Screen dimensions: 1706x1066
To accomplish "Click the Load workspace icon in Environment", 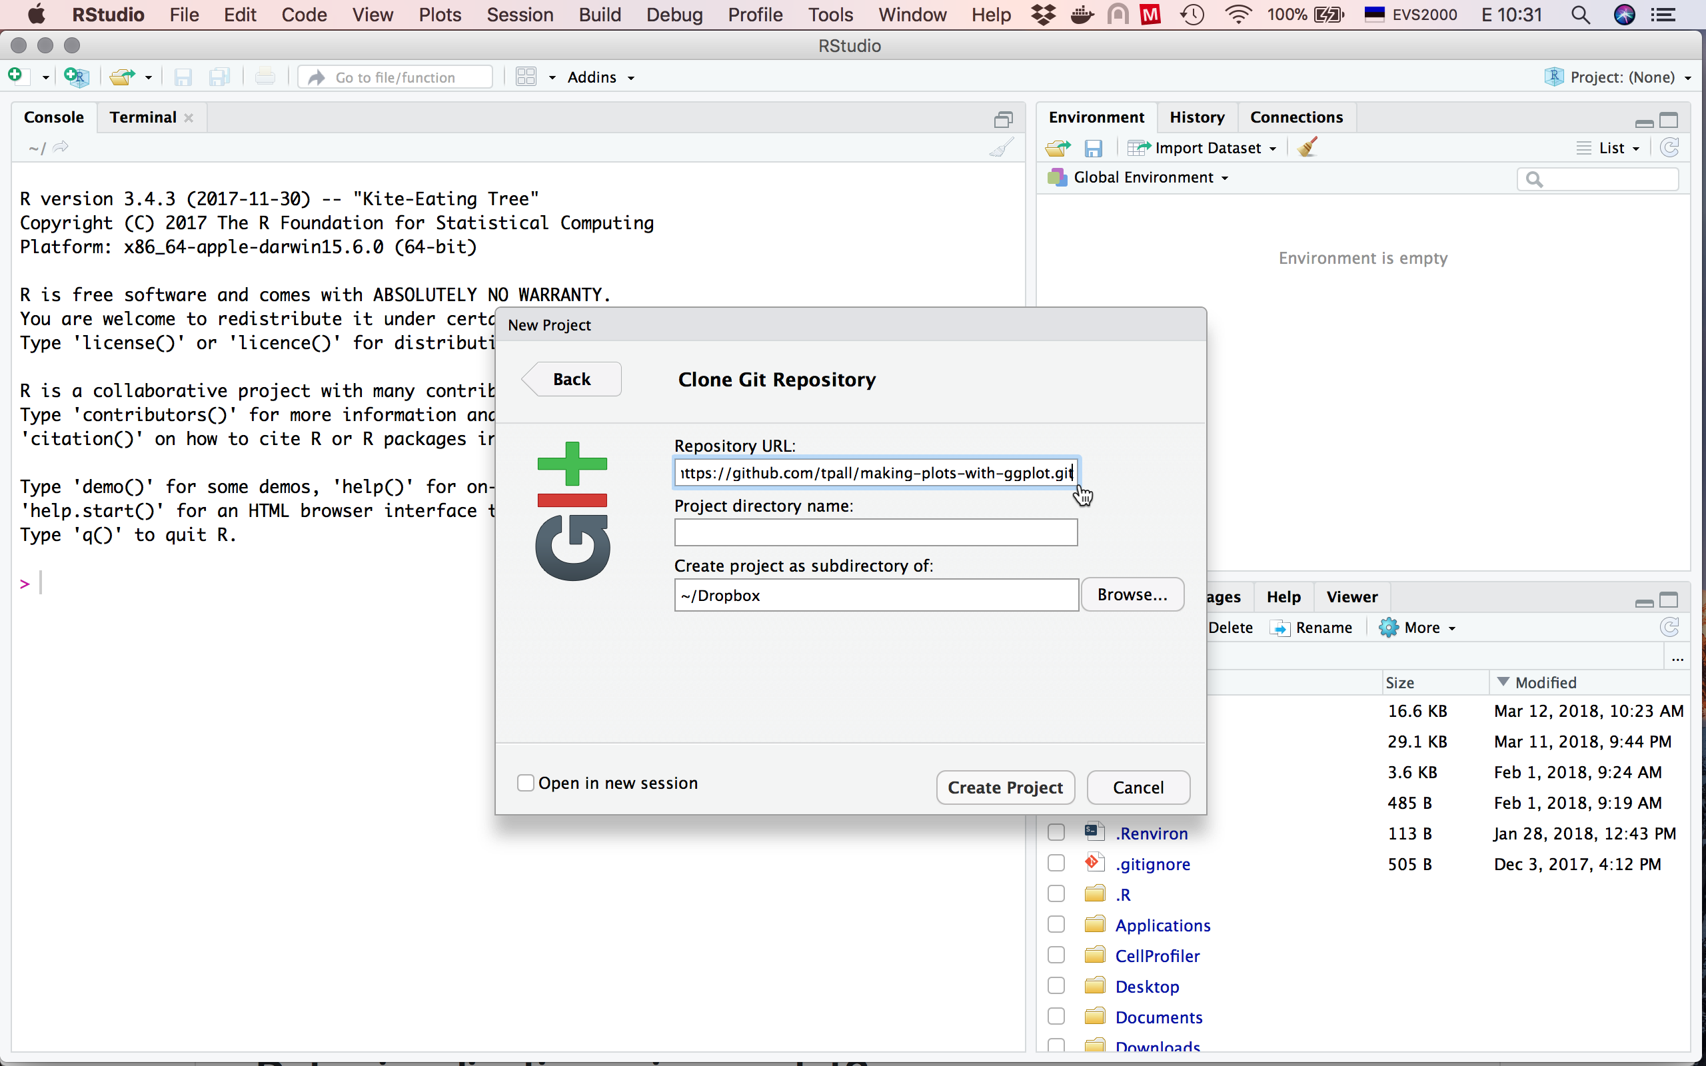I will tap(1058, 148).
